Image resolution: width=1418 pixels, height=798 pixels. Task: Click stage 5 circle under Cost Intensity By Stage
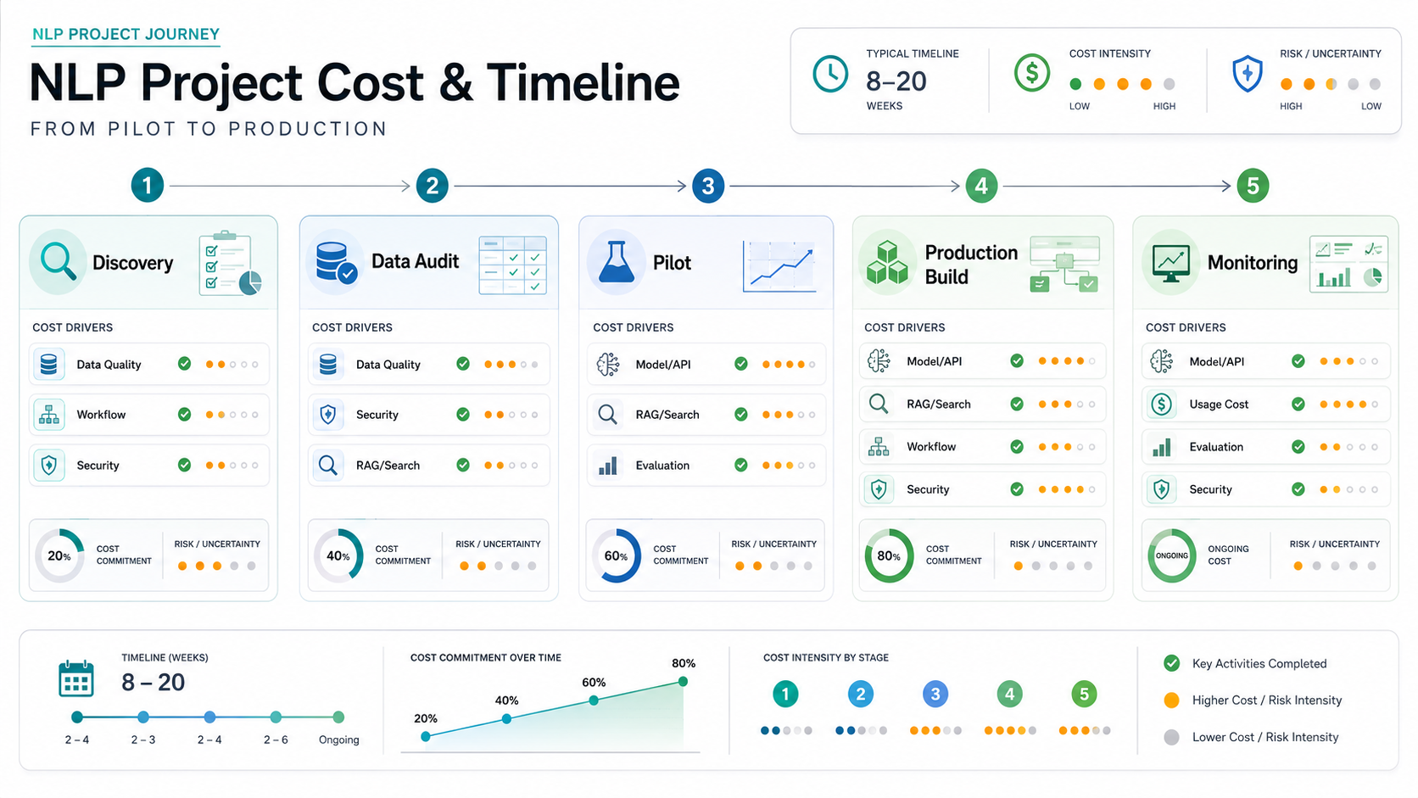pos(1084,695)
